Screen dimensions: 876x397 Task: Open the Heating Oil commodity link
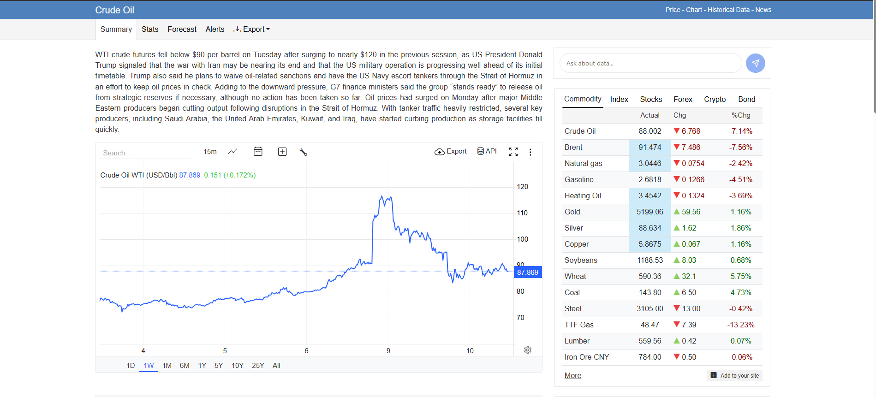[583, 196]
